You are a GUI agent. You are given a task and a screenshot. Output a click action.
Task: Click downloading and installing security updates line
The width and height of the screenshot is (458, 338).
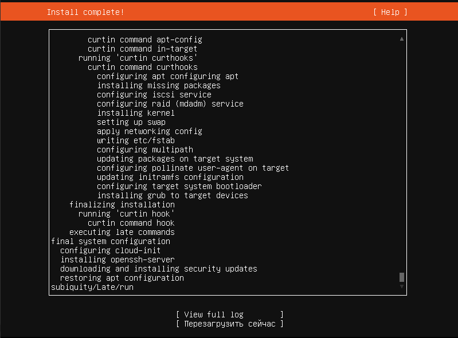158,269
